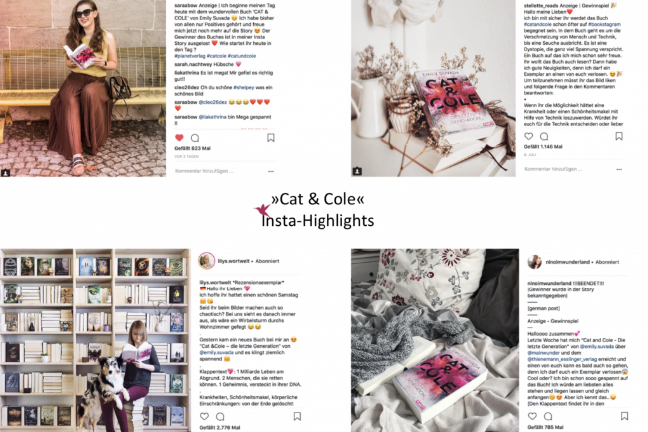Screen dimensions: 648x432
Task: Open the lilys.wortwelt profile avatar
Action: [x=207, y=261]
